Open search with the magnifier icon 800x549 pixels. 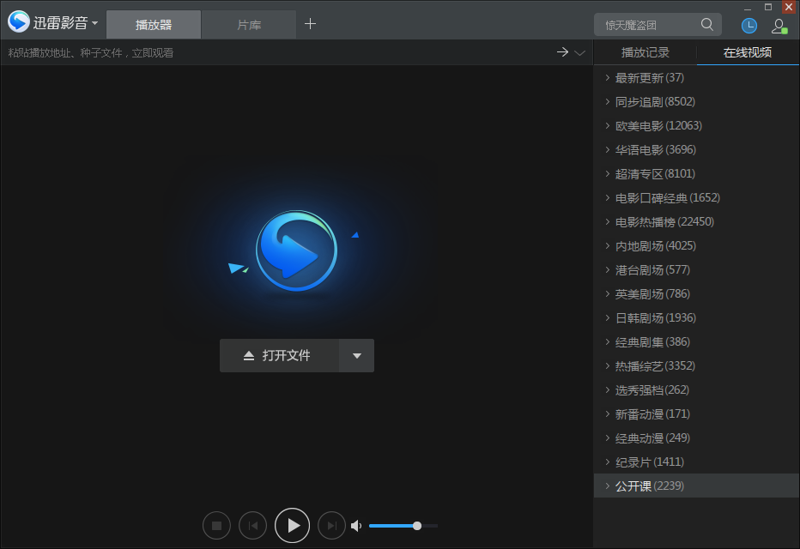(707, 25)
